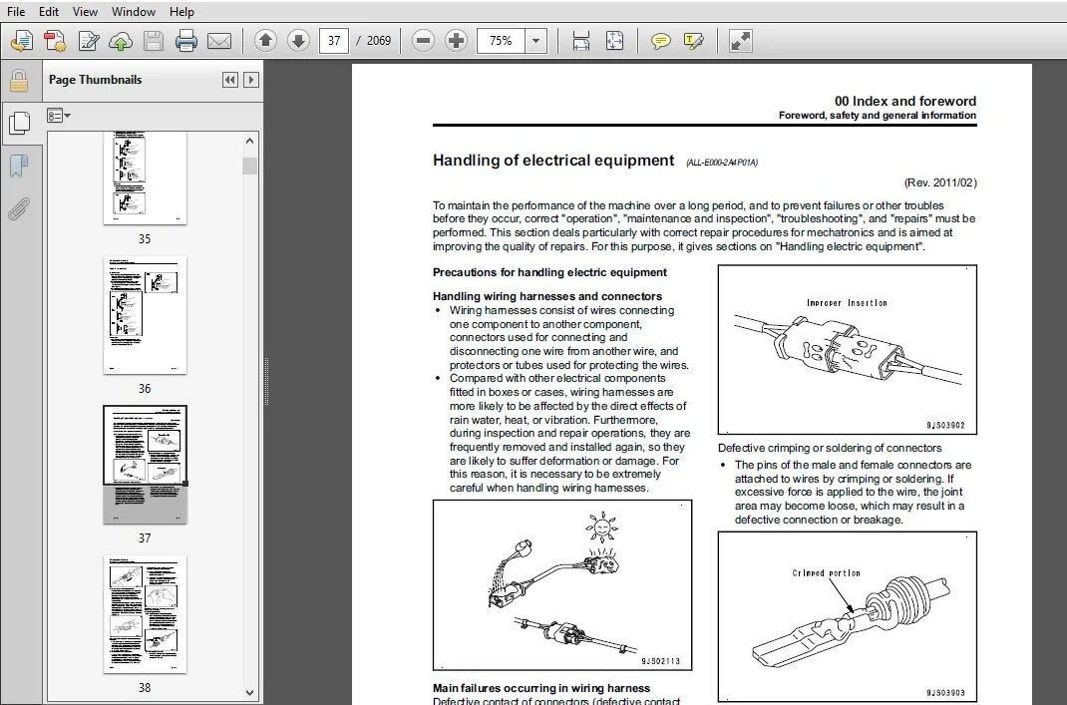Collapse the Page Thumbnails panel

(x=230, y=80)
